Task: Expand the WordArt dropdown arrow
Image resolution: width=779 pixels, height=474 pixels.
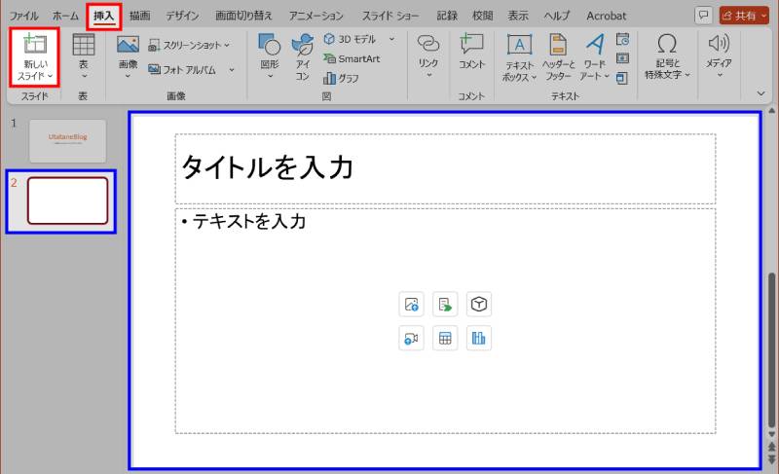Action: (607, 76)
